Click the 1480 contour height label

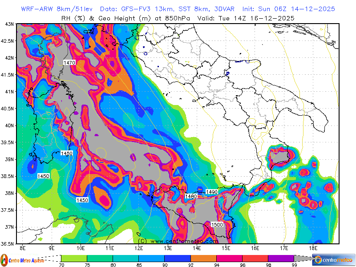tap(191, 196)
